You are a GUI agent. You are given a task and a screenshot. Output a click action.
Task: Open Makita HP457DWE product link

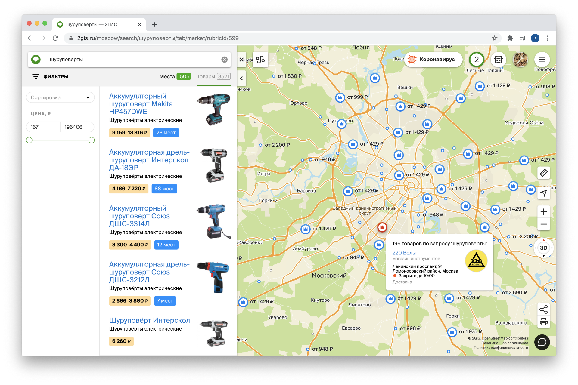click(x=141, y=104)
